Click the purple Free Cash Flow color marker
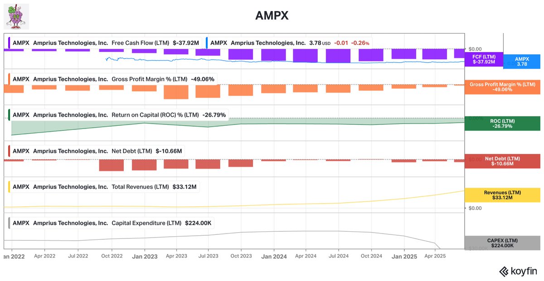The height and width of the screenshot is (281, 544). tap(9, 43)
